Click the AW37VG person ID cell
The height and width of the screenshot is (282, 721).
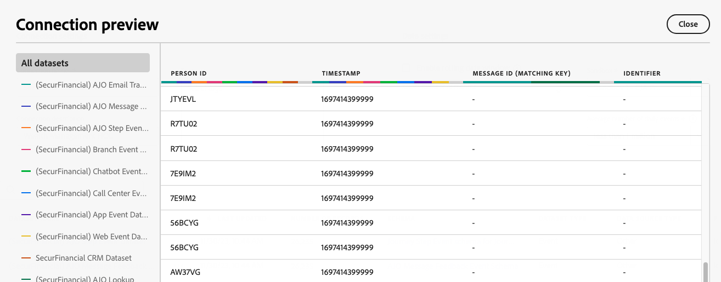click(x=185, y=272)
